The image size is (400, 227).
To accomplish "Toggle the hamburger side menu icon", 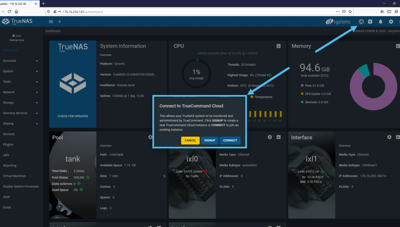I will click(51, 22).
